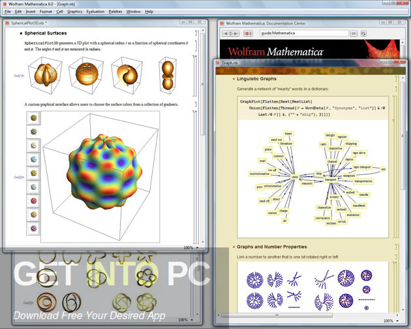This screenshot has width=411, height=329.
Task: Click the Linguistic Graphs section heading
Action: pos(256,79)
